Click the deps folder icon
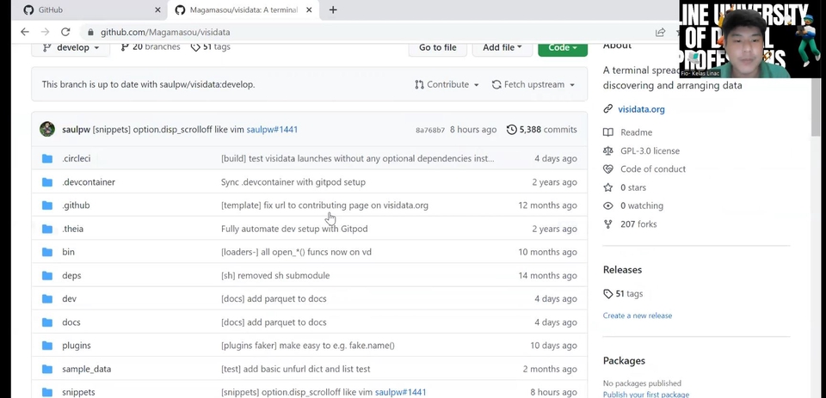Screen dimensions: 826x398 tap(47, 276)
